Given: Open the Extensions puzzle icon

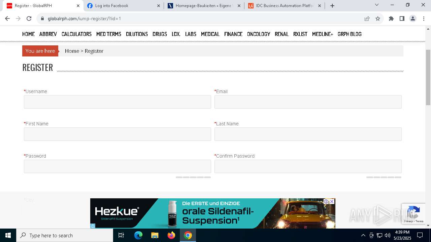Looking at the screenshot, I should [391, 18].
